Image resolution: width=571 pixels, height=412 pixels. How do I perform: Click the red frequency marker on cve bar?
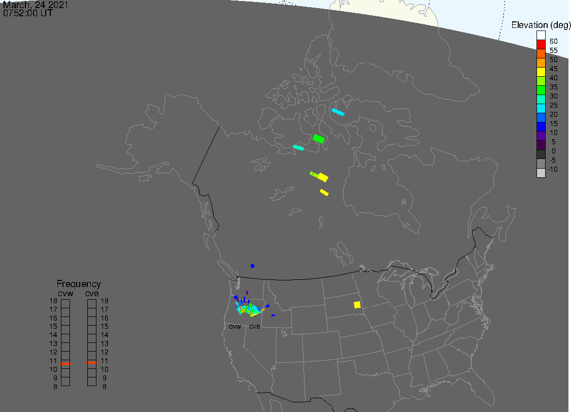click(x=92, y=362)
